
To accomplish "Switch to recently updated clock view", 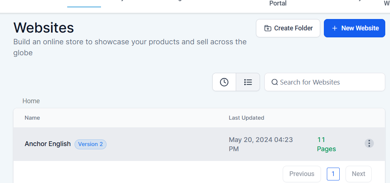I will click(x=224, y=82).
